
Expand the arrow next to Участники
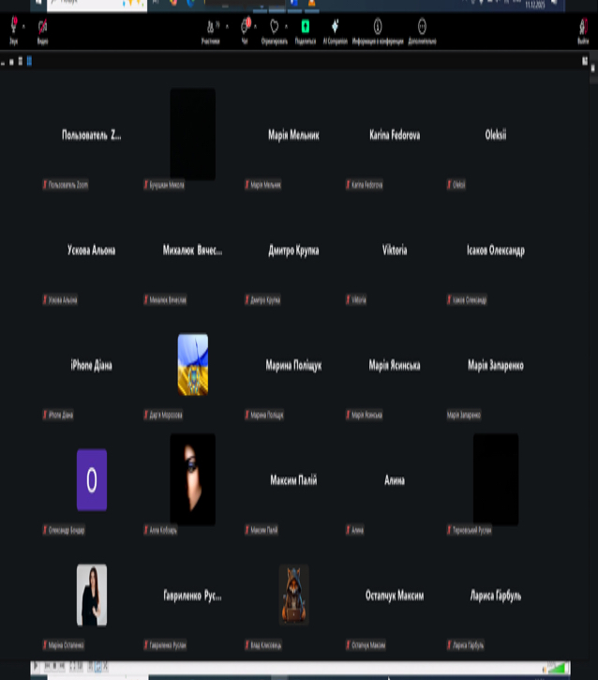[x=227, y=25]
